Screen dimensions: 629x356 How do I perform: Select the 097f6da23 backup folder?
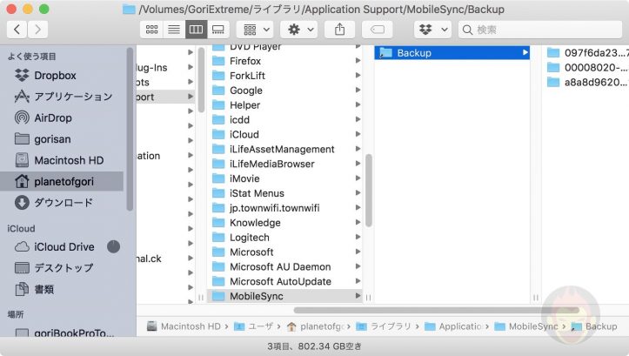coord(587,53)
